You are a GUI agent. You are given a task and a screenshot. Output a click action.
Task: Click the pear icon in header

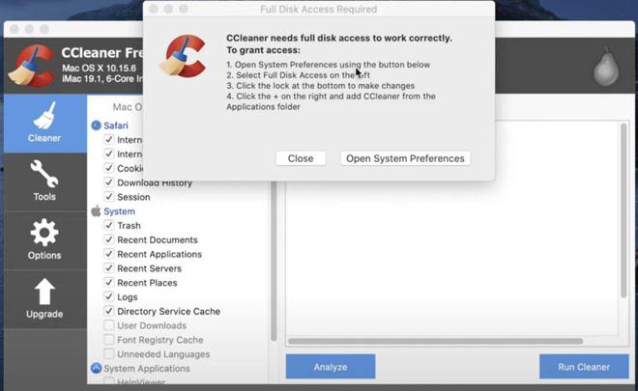click(606, 67)
